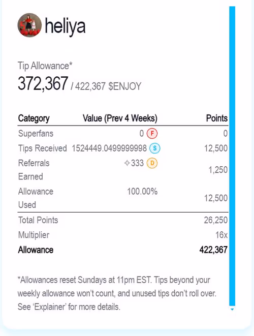Click the Value (Prev 4 Weeks) header

click(120, 118)
